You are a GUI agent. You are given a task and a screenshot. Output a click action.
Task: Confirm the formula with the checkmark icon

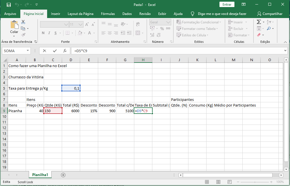pos(55,51)
